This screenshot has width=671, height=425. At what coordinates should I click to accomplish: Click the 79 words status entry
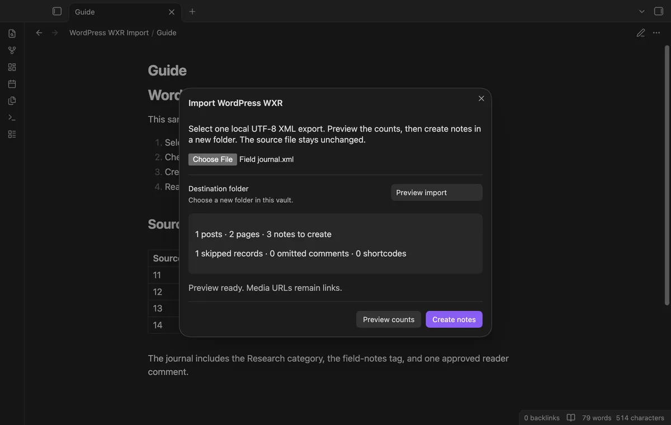pyautogui.click(x=597, y=418)
